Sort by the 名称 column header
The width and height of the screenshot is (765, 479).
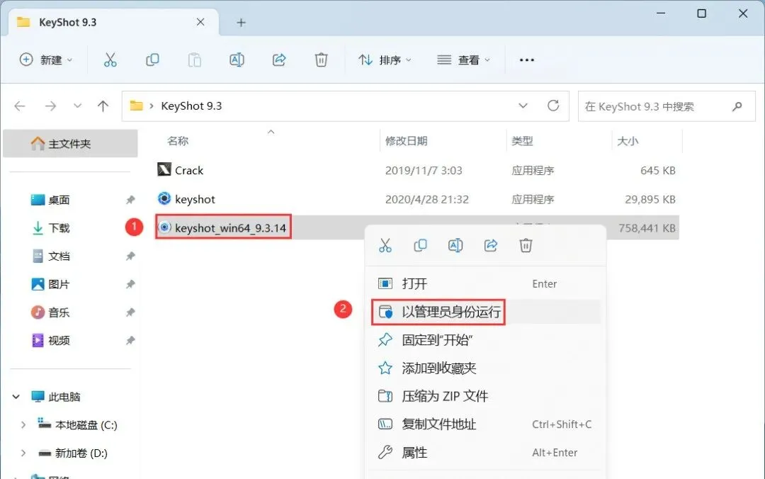coord(178,141)
